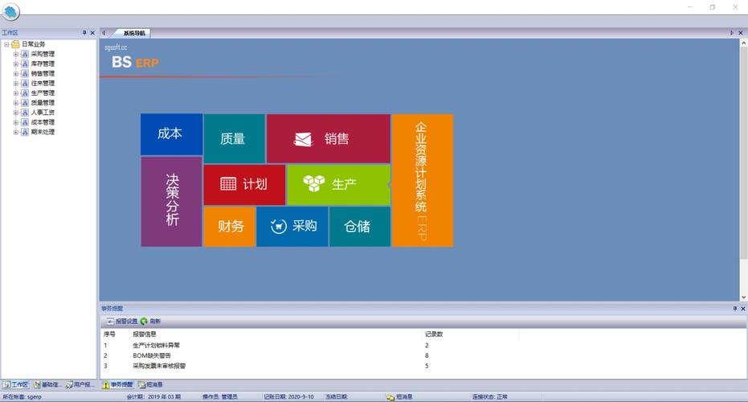Viewport: 748px width, 402px height.
Task: Open the 仓储 warehouse module tile
Action: click(x=360, y=226)
